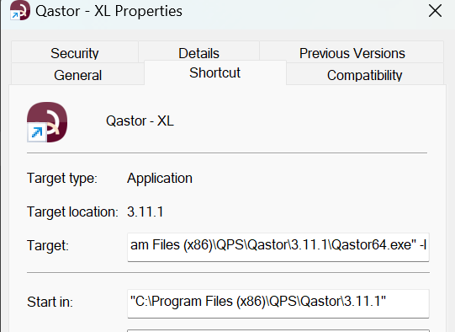
Task: Click the Target type label
Action: [62, 178]
